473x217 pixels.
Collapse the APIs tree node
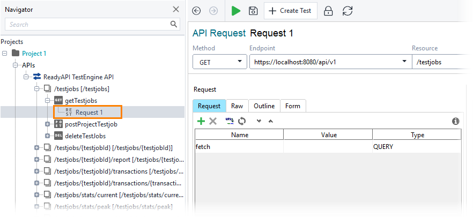tap(15, 65)
